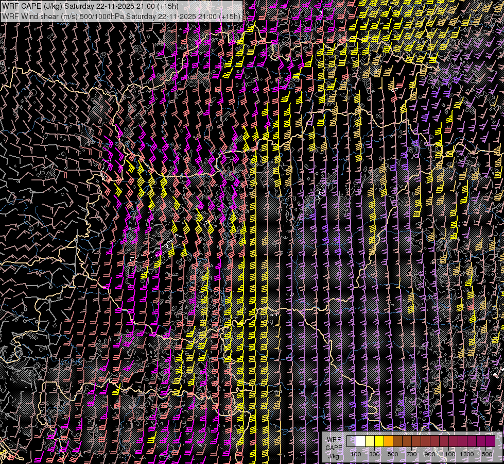Click the WRF Wind shear title line
The width and height of the screenshot is (504, 464).
(121, 16)
